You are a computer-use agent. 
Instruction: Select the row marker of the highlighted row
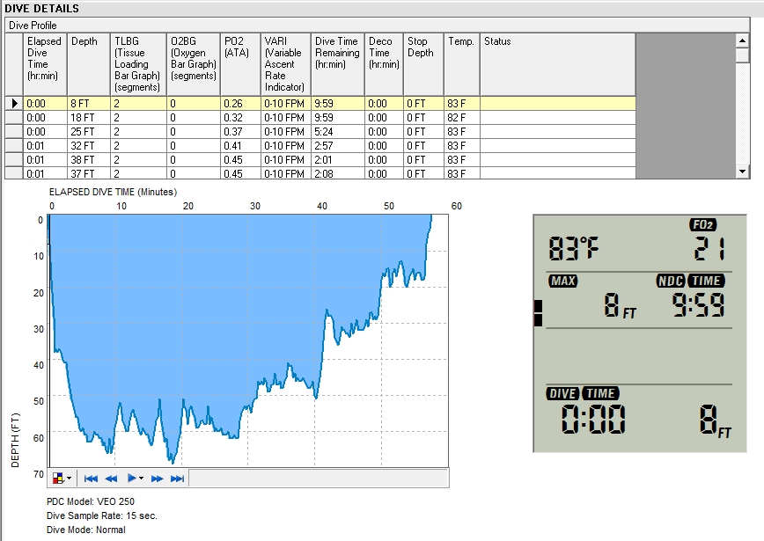pyautogui.click(x=14, y=103)
